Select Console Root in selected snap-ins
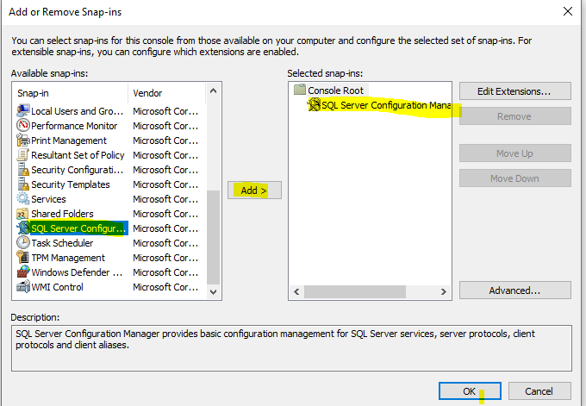Image resolution: width=586 pixels, height=406 pixels. (335, 91)
